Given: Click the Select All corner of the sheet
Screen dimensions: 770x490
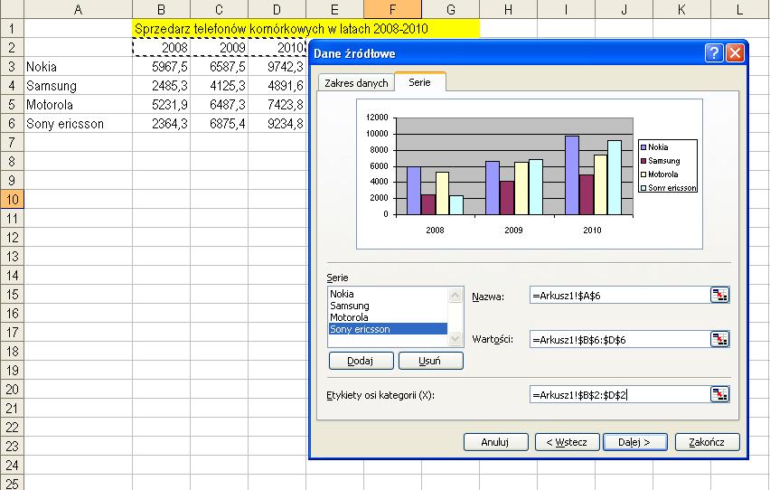Looking at the screenshot, I should pyautogui.click(x=12, y=9).
